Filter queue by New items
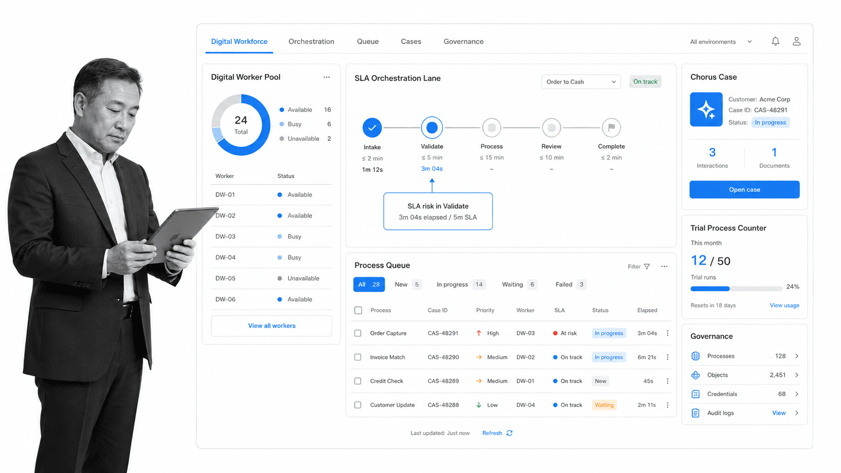This screenshot has width=841, height=473. coord(408,285)
